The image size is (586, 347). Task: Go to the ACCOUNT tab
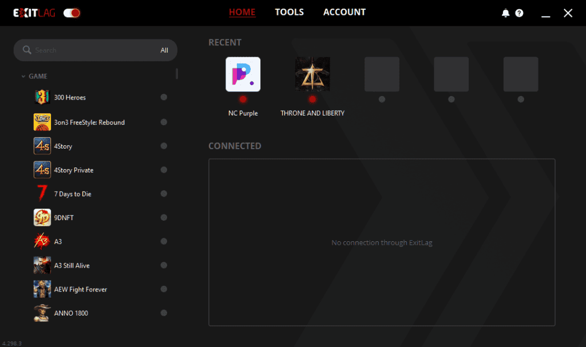point(344,13)
